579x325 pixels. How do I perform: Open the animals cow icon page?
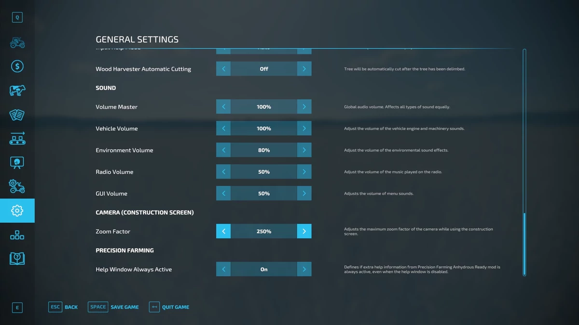pyautogui.click(x=17, y=91)
